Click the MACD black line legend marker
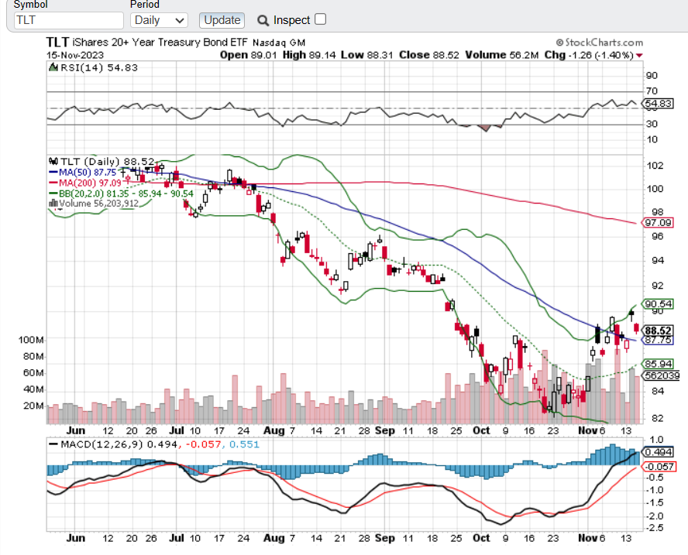 [53, 444]
